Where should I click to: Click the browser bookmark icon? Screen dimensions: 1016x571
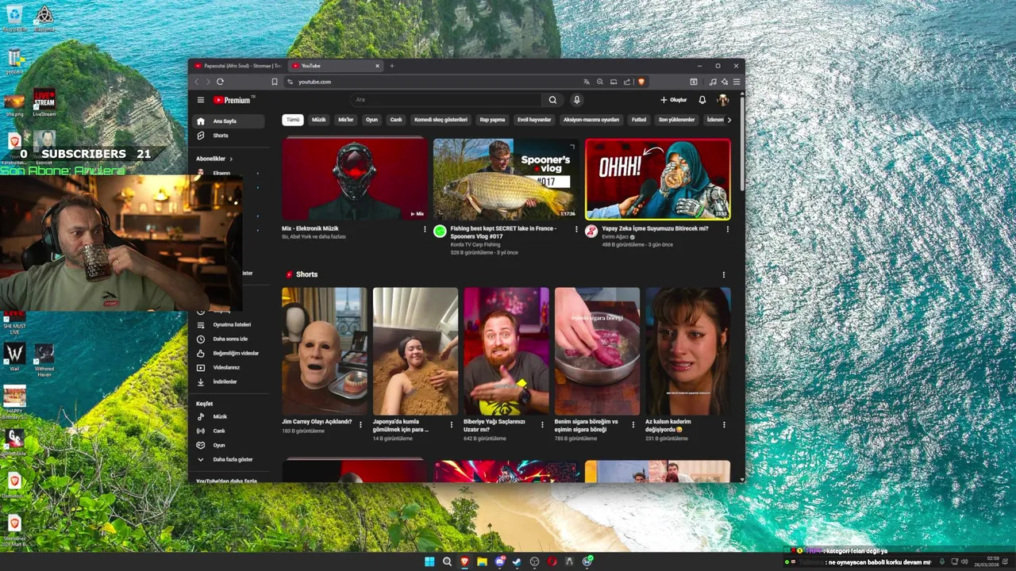pyautogui.click(x=275, y=82)
